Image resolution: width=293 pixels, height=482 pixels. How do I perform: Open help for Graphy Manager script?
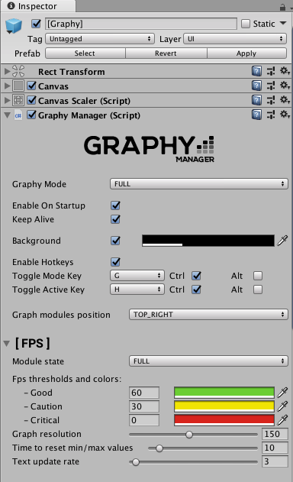tap(256, 115)
